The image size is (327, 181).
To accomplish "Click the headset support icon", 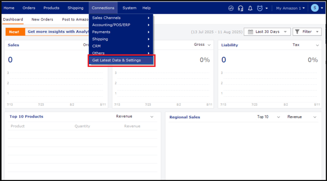I will click(241, 8).
